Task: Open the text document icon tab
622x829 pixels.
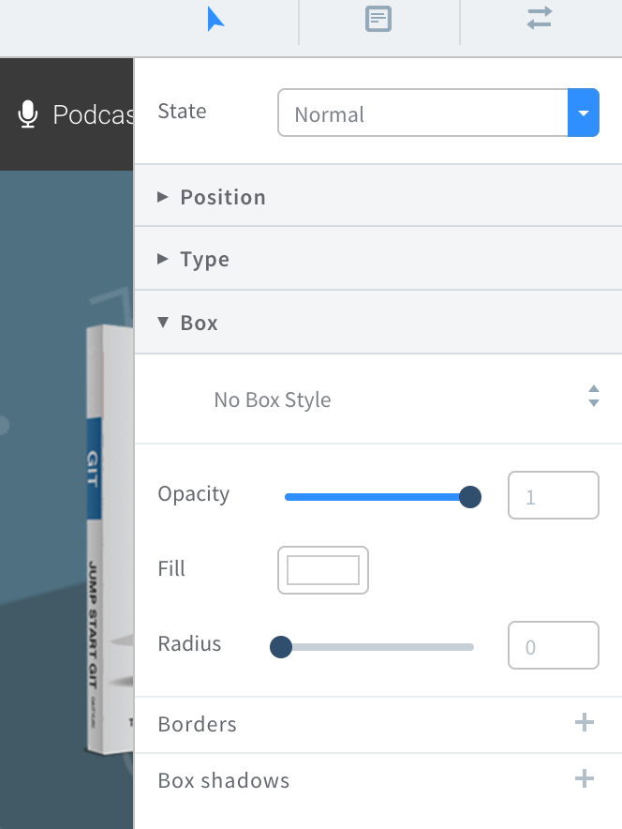Action: pyautogui.click(x=378, y=20)
